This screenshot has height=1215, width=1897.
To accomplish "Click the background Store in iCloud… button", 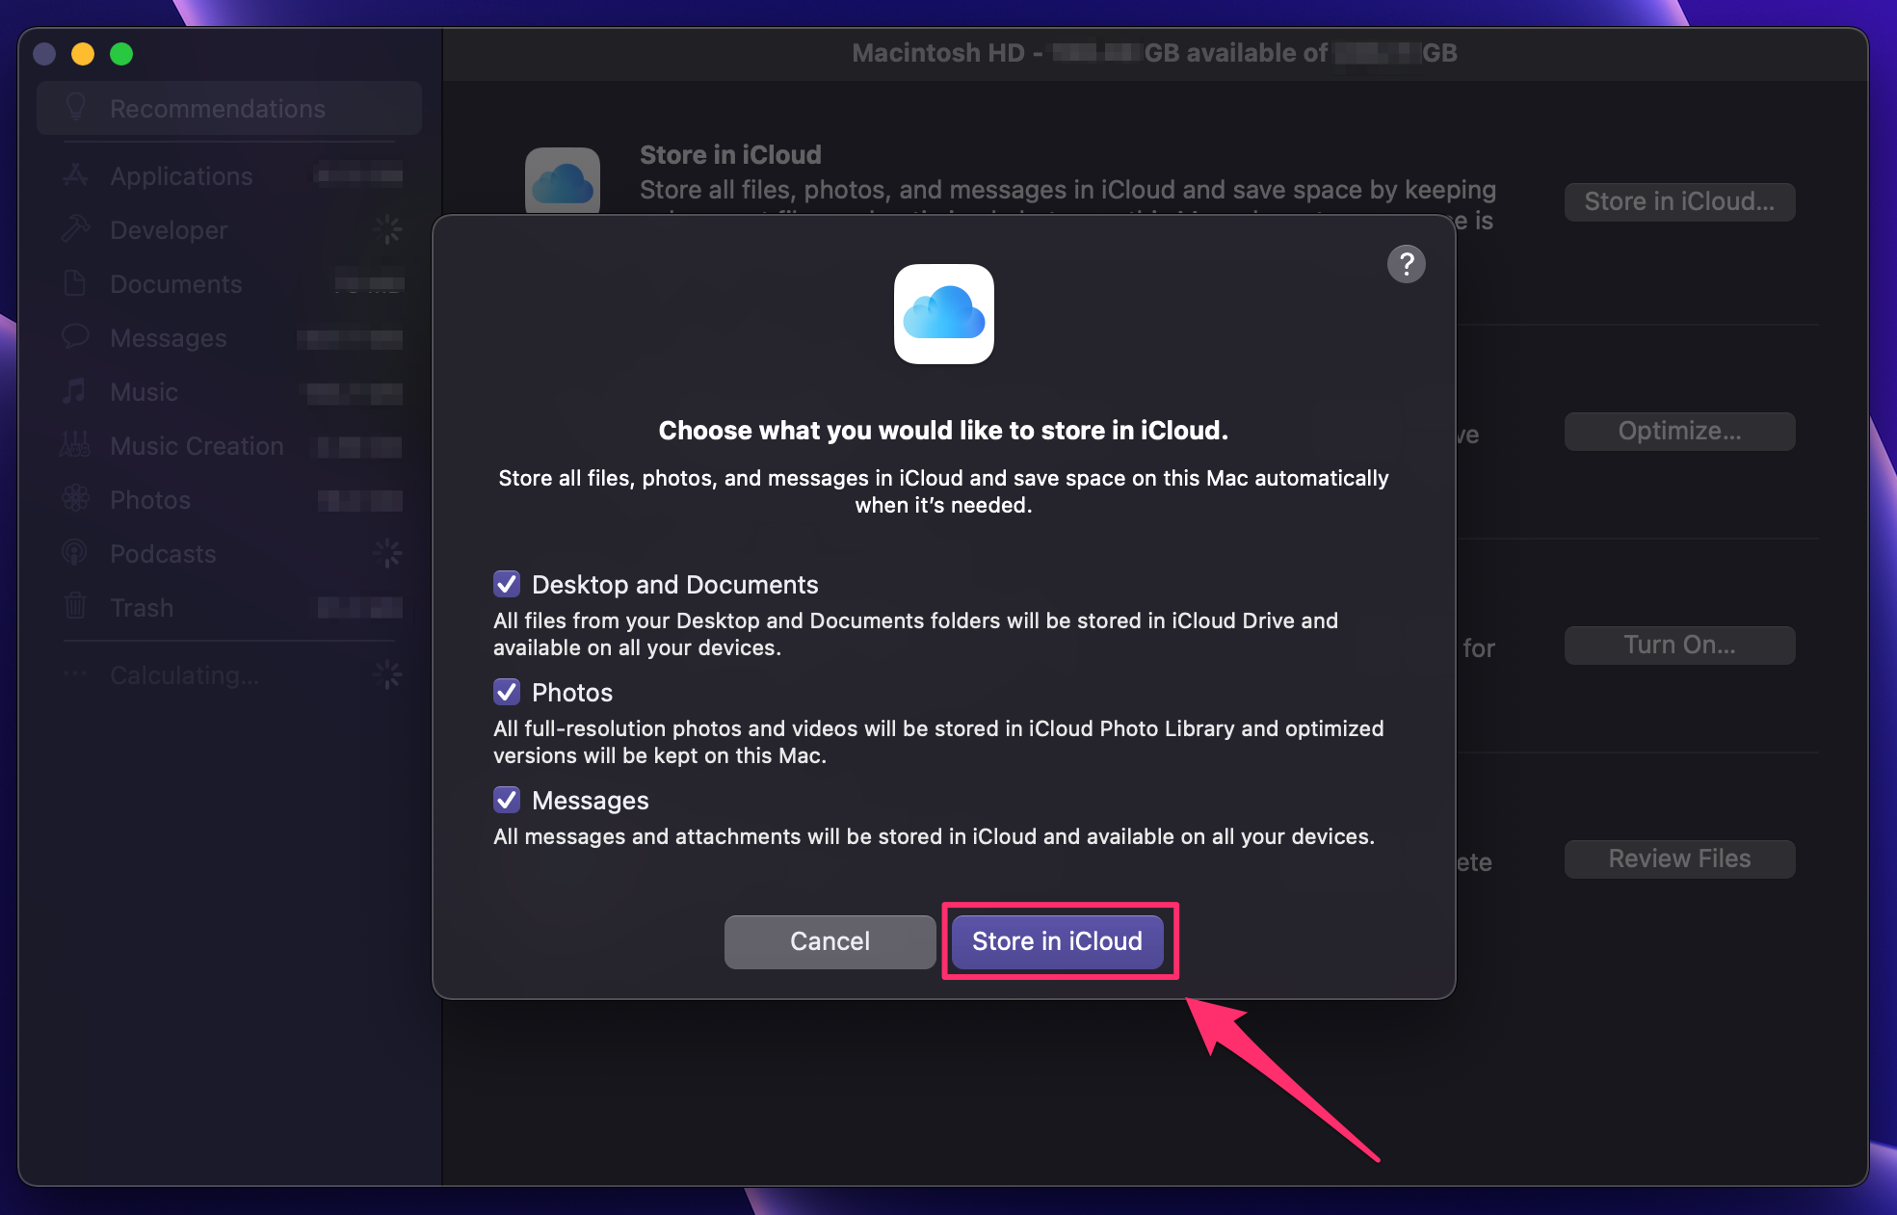I will coord(1679,201).
